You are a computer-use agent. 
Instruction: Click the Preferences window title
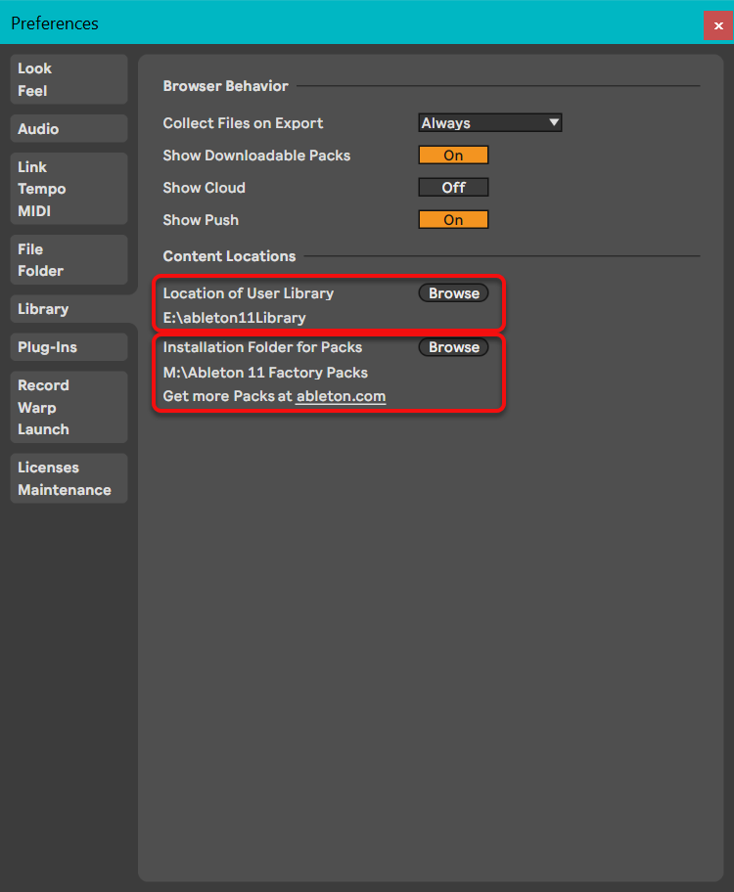(55, 23)
